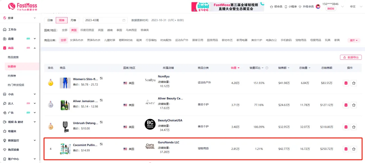Sort table by 销量 column
This screenshot has height=163, width=365.
click(x=235, y=68)
